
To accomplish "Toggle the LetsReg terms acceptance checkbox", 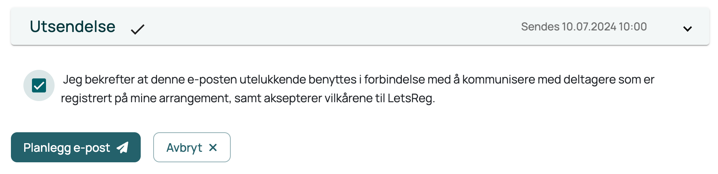I will [x=39, y=85].
